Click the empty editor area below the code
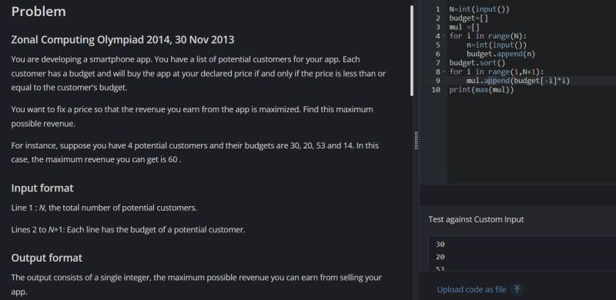 click(x=531, y=138)
